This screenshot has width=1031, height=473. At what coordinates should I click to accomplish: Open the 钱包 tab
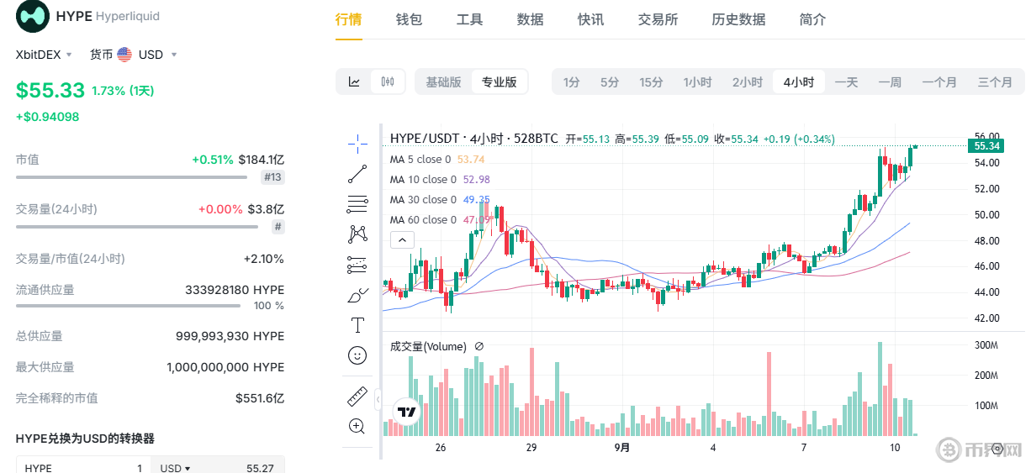[x=409, y=19]
